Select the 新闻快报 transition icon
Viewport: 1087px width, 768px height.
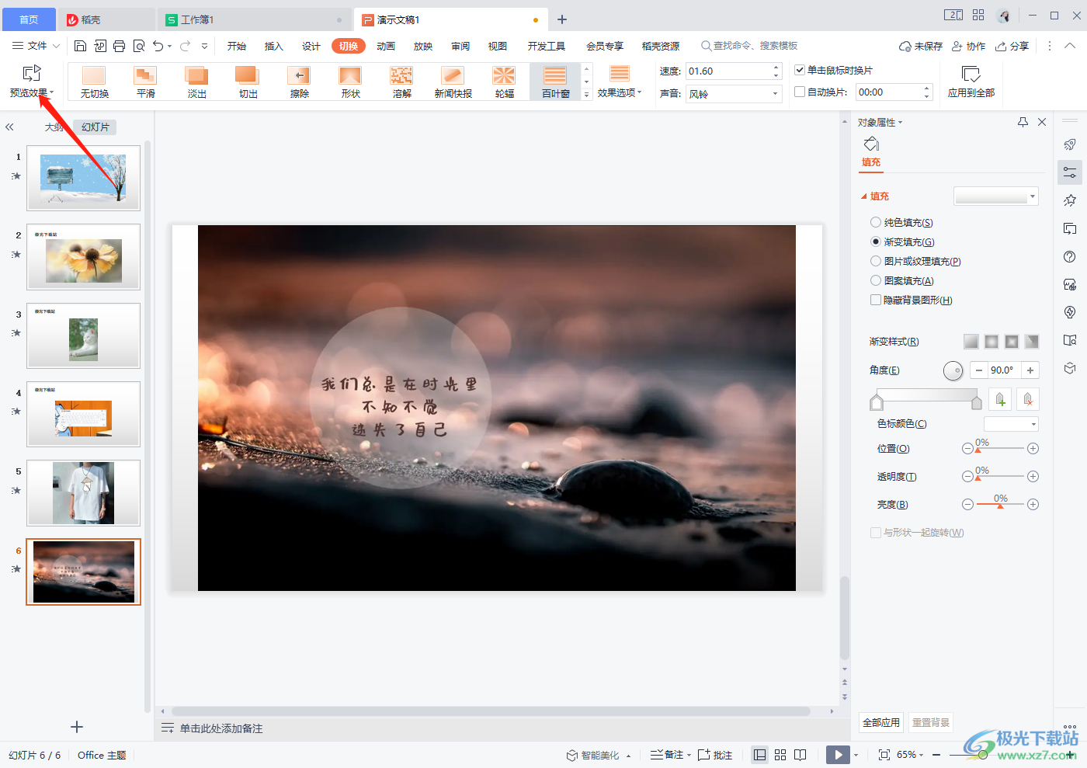453,75
